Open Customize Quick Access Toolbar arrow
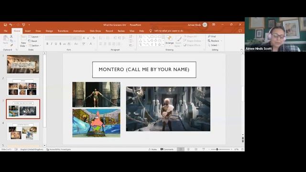Viewport: 306px width, 172px height. click(29, 25)
